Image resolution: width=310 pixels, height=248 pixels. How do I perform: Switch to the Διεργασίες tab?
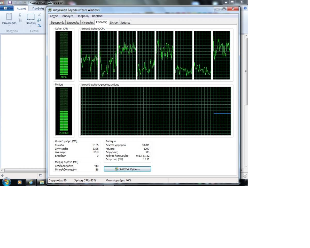click(73, 22)
